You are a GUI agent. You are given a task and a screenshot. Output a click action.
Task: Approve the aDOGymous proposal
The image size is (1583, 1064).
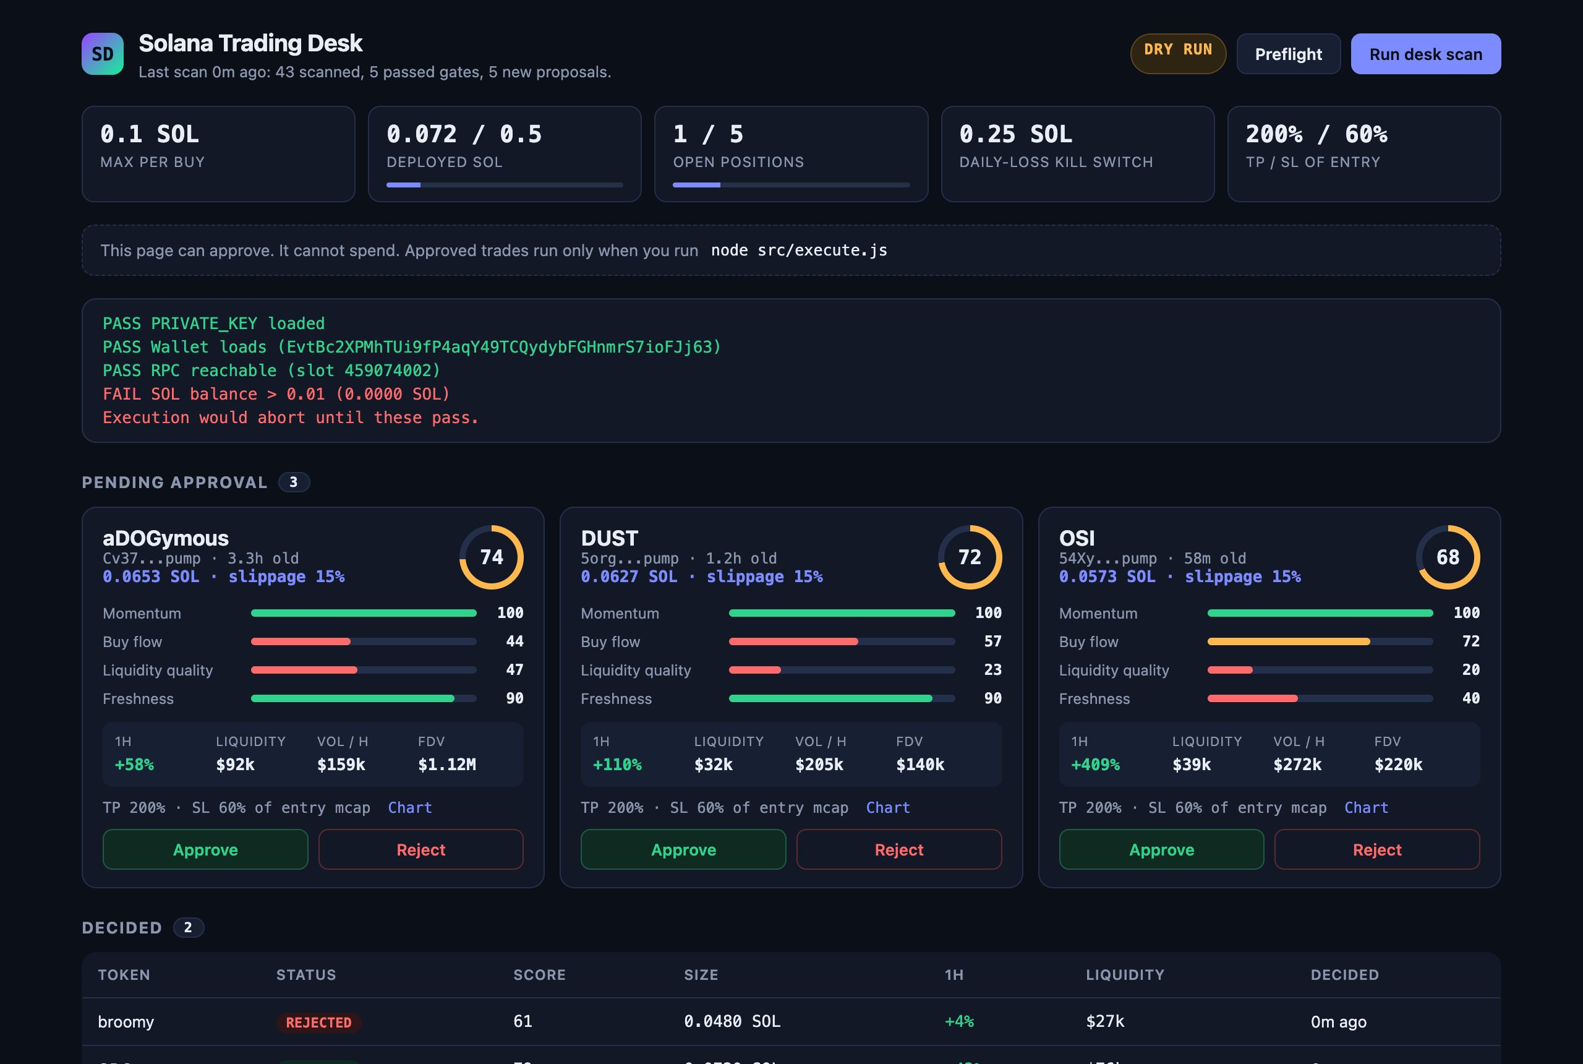205,849
